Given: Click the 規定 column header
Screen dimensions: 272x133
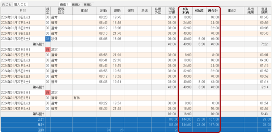Looking at the screenshot, I should point(48,11).
